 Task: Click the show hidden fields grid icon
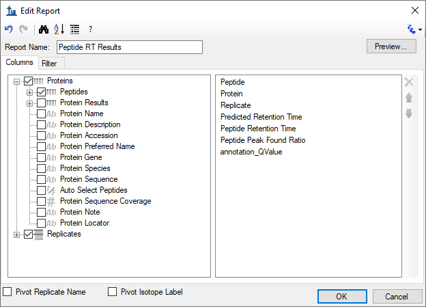(74, 29)
